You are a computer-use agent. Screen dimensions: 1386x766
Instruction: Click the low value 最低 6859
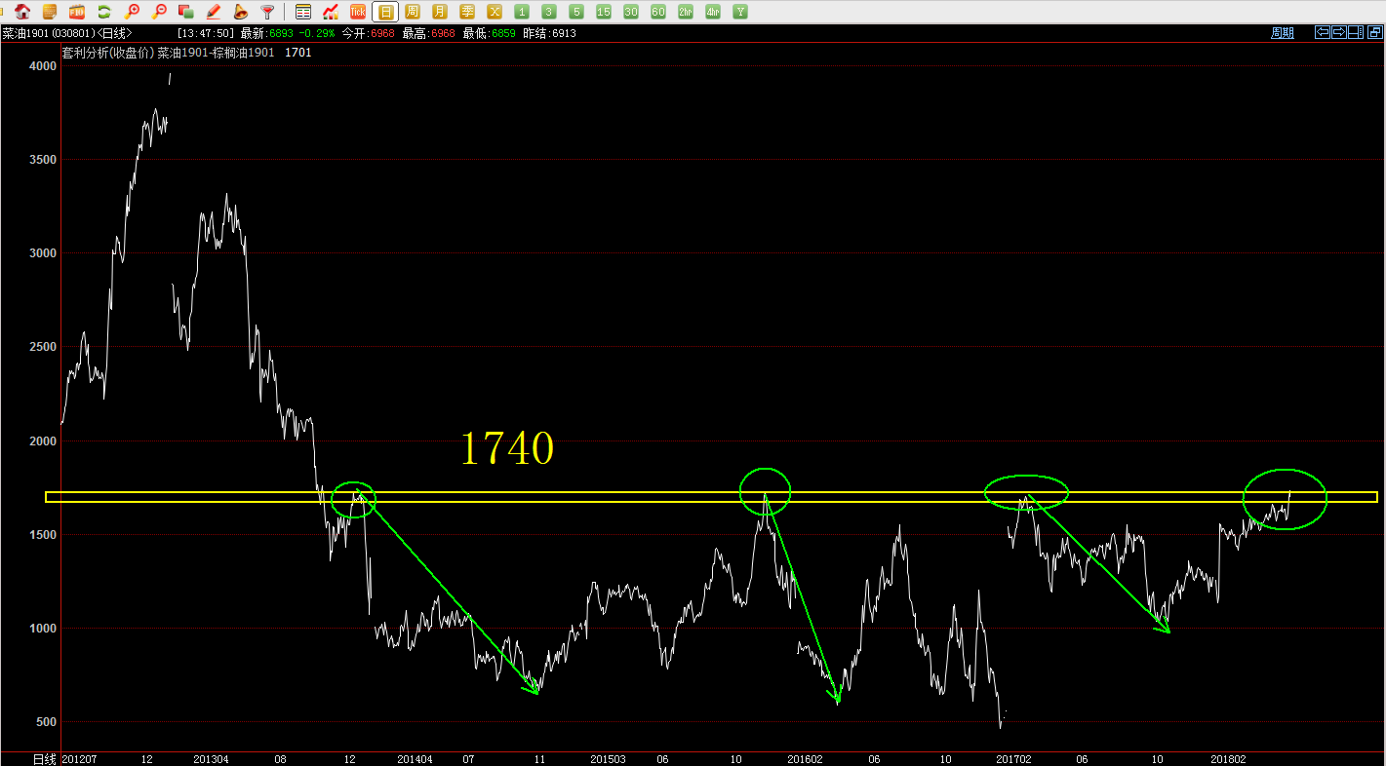pyautogui.click(x=489, y=33)
